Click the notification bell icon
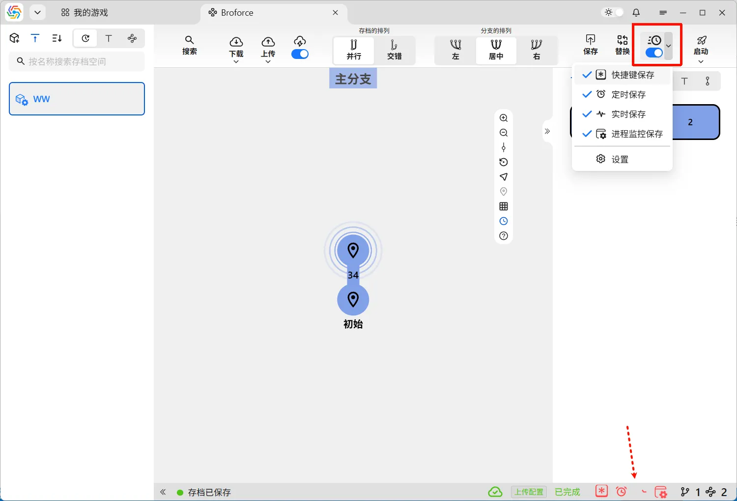The image size is (737, 501). coord(636,12)
